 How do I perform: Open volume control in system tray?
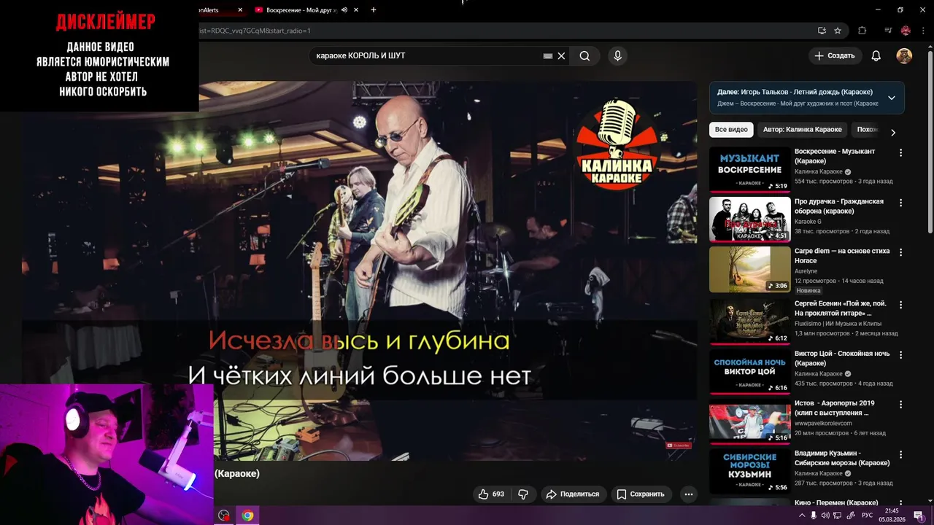click(x=825, y=516)
